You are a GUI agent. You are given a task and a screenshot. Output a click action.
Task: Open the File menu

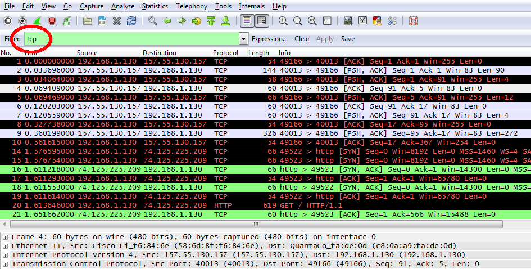click(x=10, y=6)
